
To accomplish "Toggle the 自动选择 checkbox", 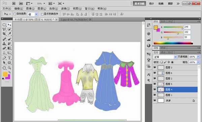I will [15, 14].
